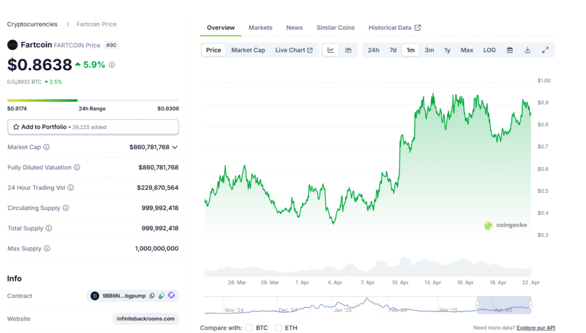
Task: Click purple diamond icon beside contract
Action: click(172, 295)
